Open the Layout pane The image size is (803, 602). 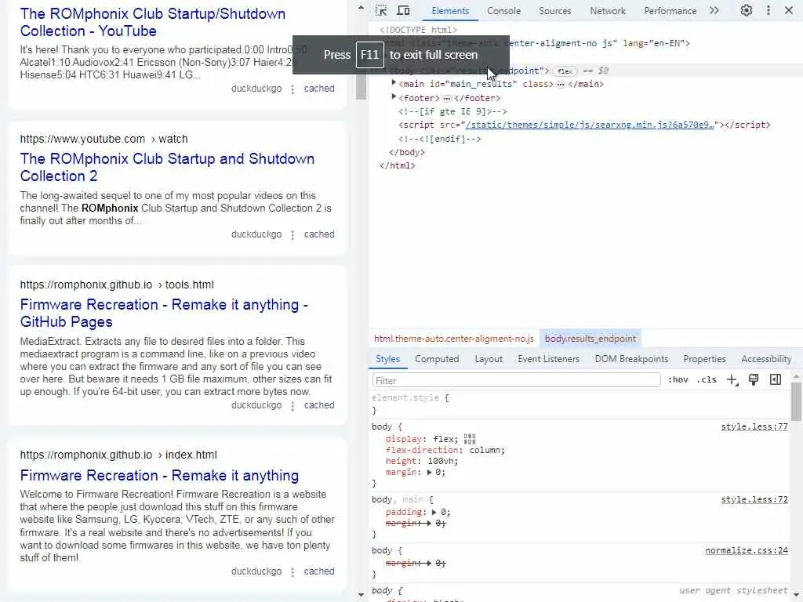point(488,359)
